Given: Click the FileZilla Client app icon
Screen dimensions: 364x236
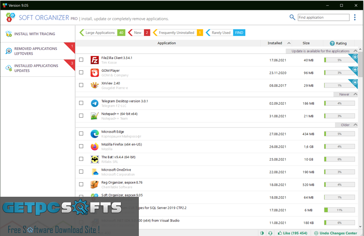Looking at the screenshot, I should click(x=95, y=60).
